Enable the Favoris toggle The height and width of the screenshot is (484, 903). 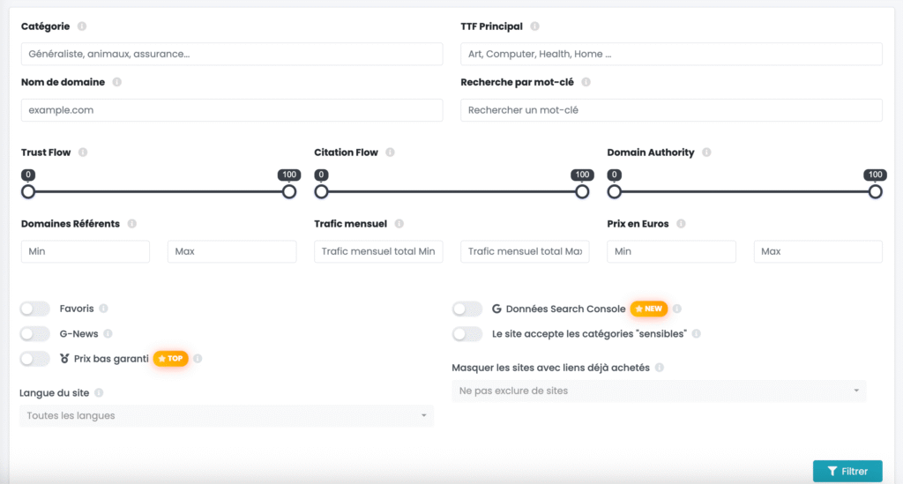tap(35, 309)
